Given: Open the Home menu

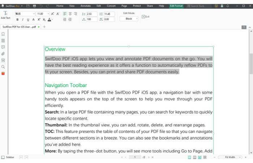Looking at the screenshot, I should pyautogui.click(x=60, y=6).
